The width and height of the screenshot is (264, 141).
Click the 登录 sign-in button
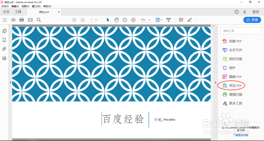point(256,12)
